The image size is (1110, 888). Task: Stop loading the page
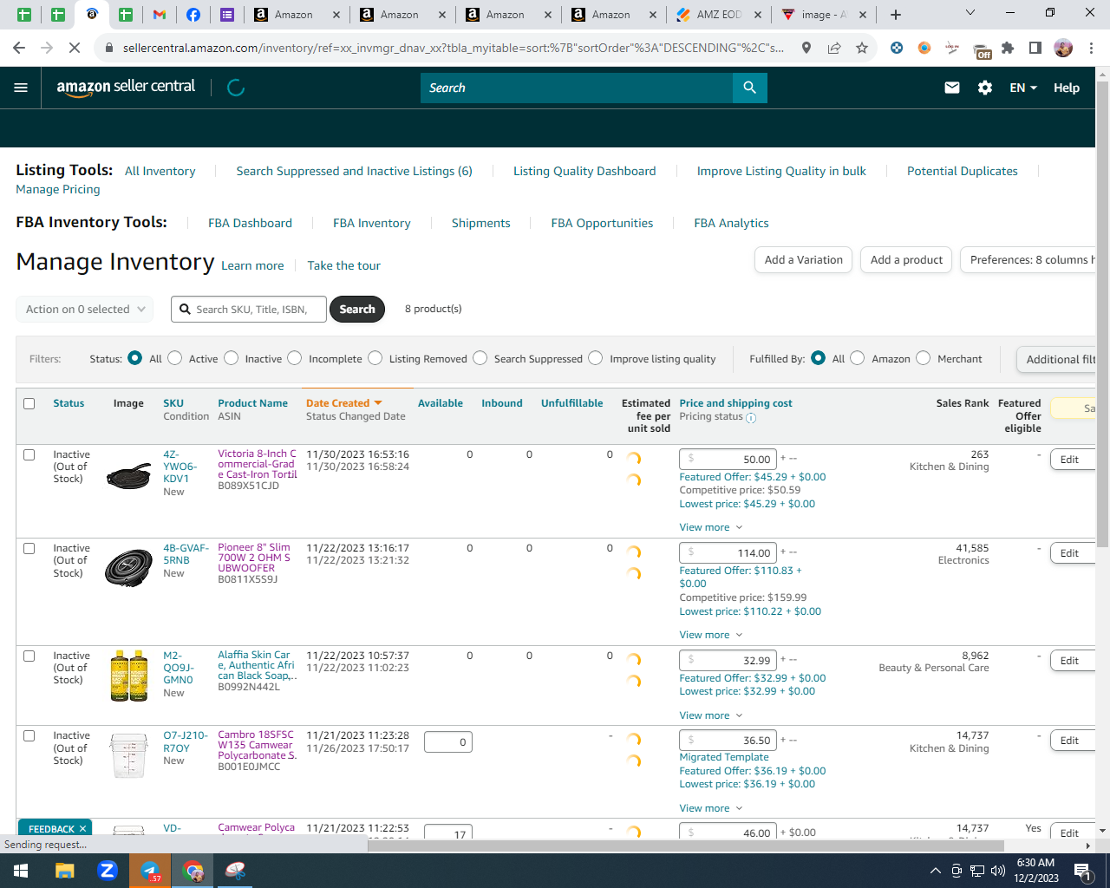[75, 48]
